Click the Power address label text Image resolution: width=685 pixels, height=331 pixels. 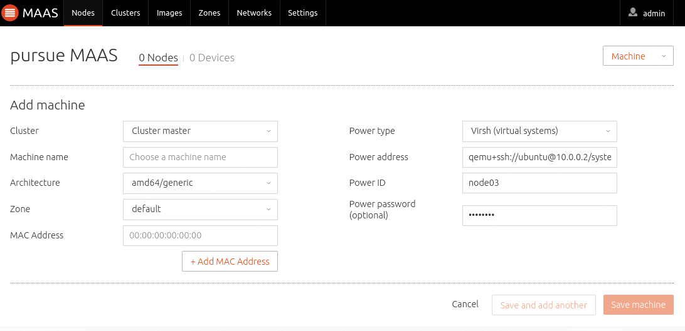[x=379, y=157]
